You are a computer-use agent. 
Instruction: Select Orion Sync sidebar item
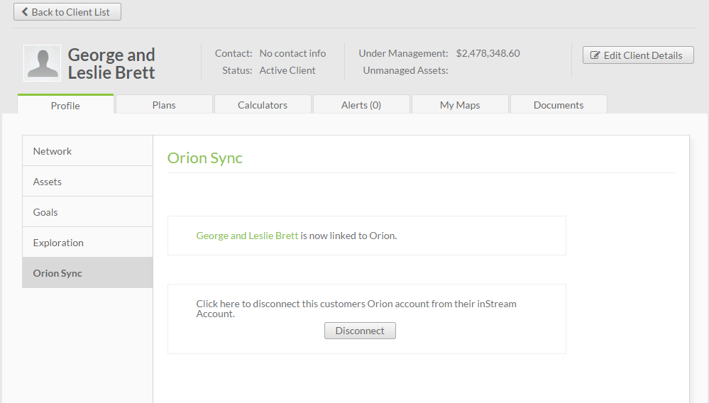click(x=88, y=273)
